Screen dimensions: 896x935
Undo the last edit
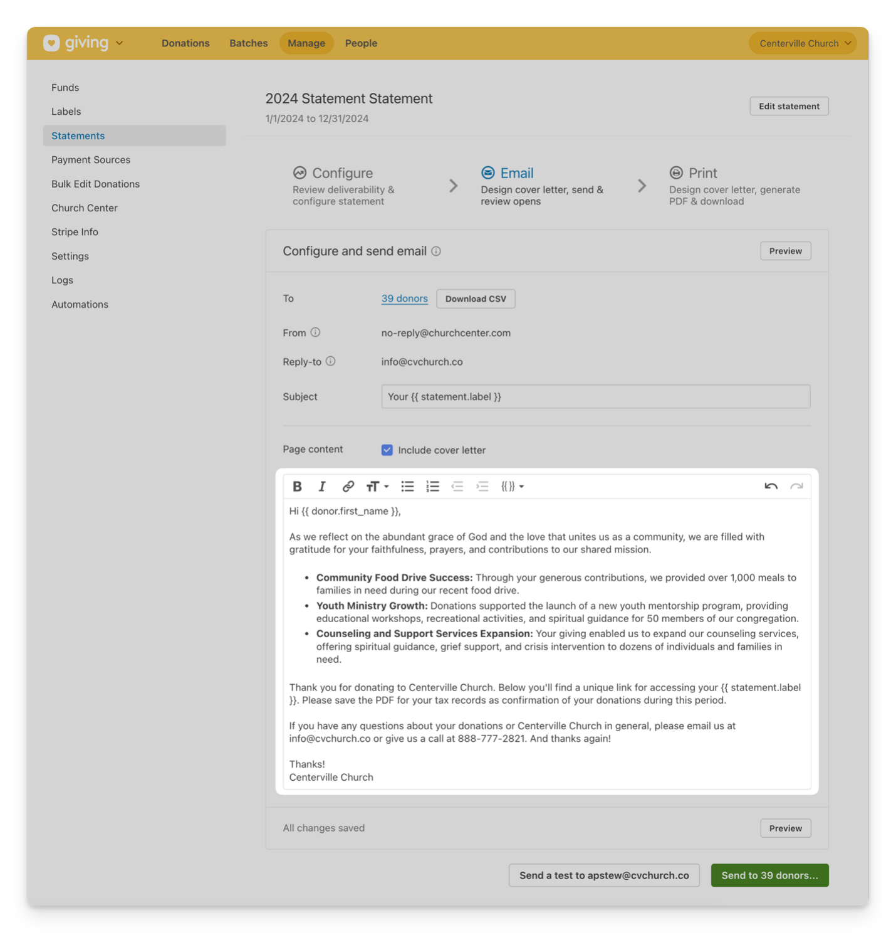coord(771,486)
